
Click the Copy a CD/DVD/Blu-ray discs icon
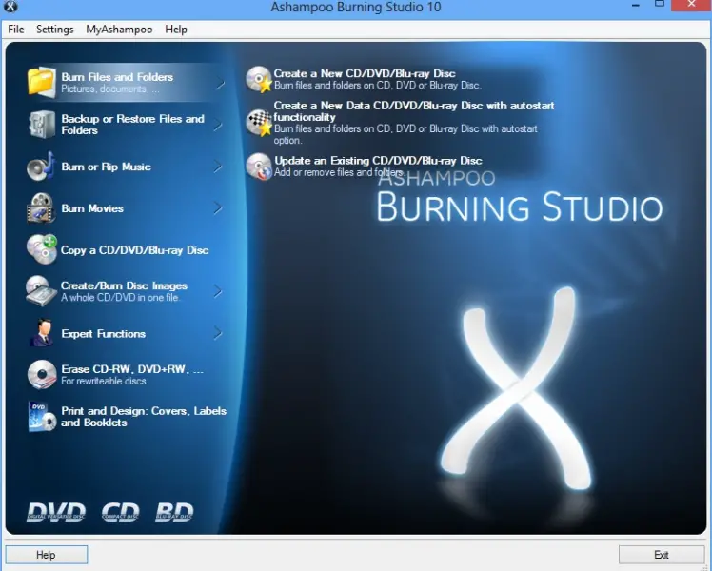coord(42,249)
